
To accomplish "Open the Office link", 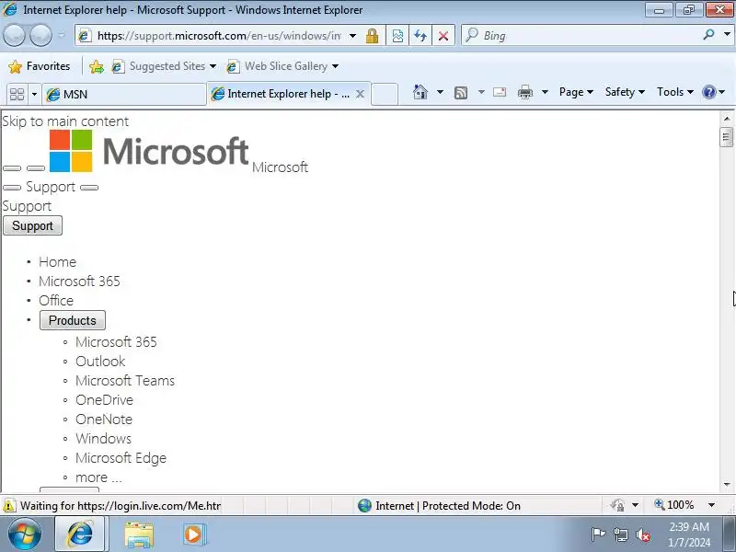I will (56, 301).
